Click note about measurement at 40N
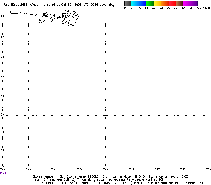The width and height of the screenshot is (211, 185). pos(118,180)
